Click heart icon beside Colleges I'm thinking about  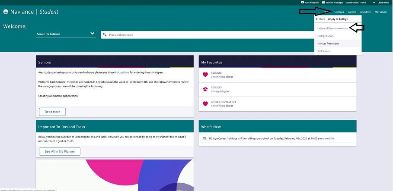[205, 75]
